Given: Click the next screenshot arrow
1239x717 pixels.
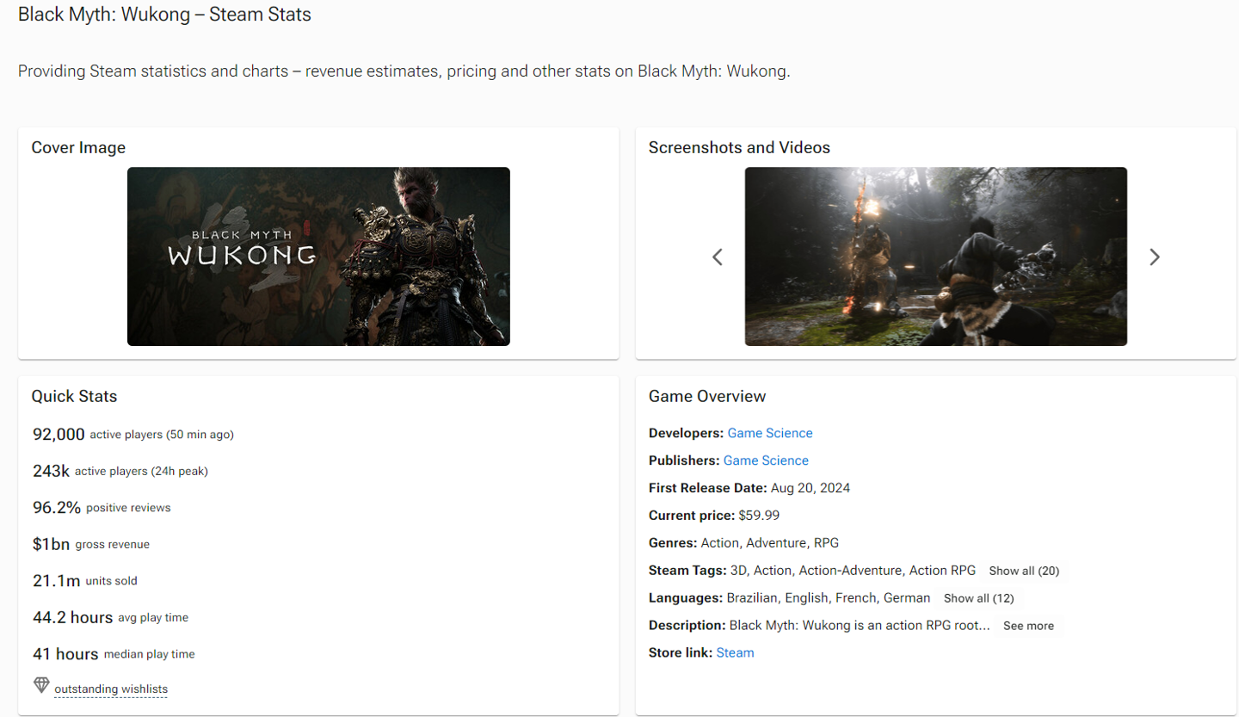Looking at the screenshot, I should click(x=1155, y=257).
